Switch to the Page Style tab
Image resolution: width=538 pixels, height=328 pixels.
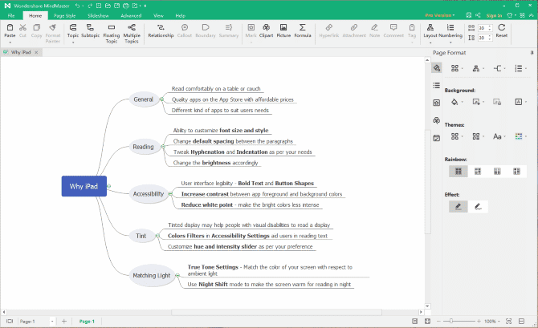click(x=64, y=15)
